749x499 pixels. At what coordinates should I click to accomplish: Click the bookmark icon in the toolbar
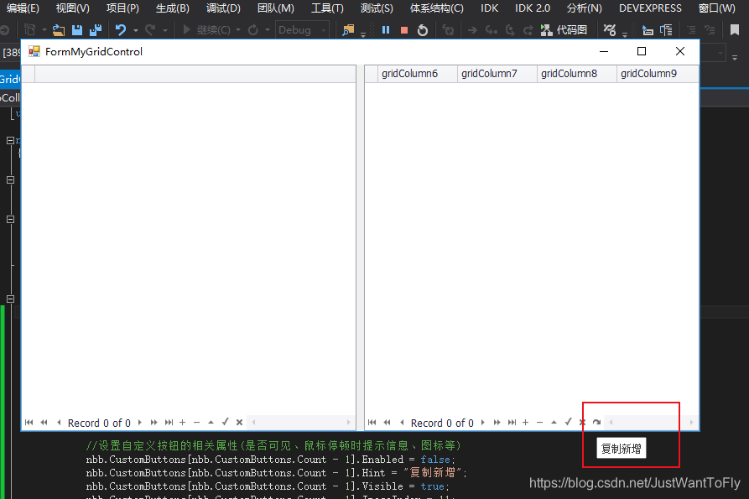pos(735,30)
